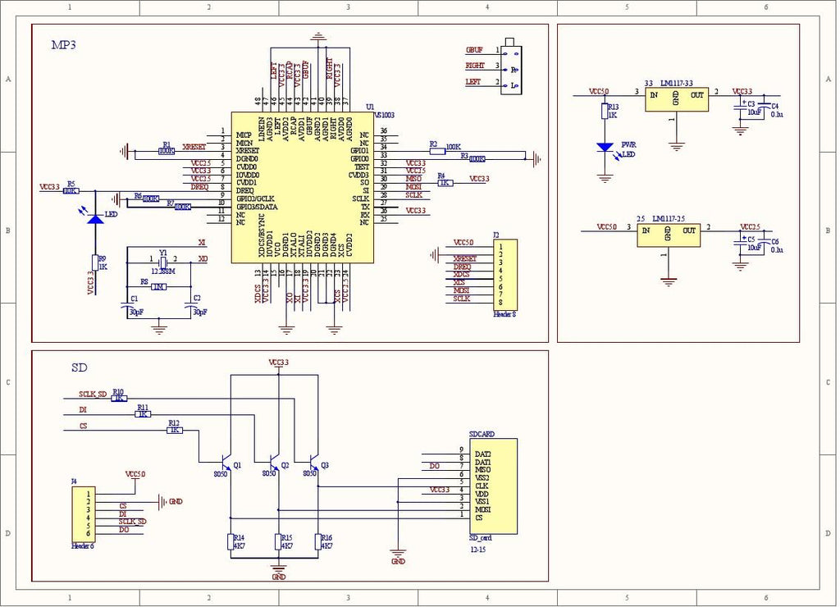Image resolution: width=840 pixels, height=607 pixels.
Task: Select the SCLK_SD net label at R10
Action: 92,395
